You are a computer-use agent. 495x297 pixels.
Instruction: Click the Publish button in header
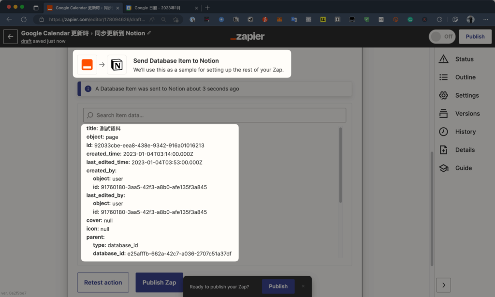(x=475, y=37)
